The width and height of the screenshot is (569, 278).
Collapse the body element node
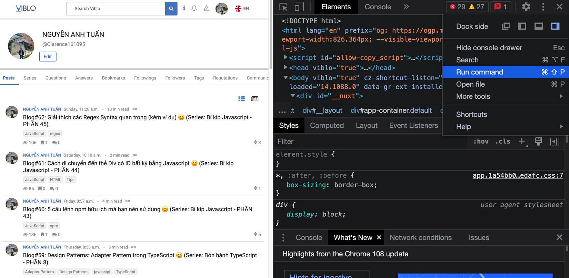[286, 78]
